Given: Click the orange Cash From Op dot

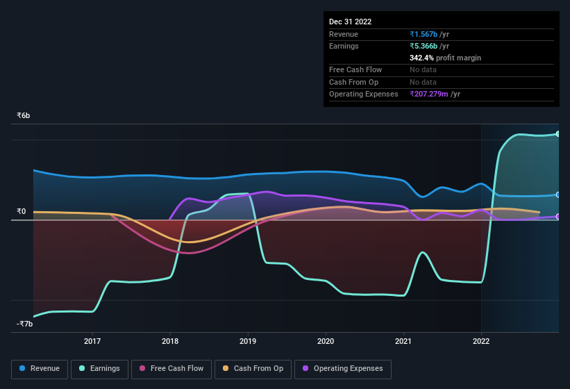Looking at the screenshot, I should 226,368.
